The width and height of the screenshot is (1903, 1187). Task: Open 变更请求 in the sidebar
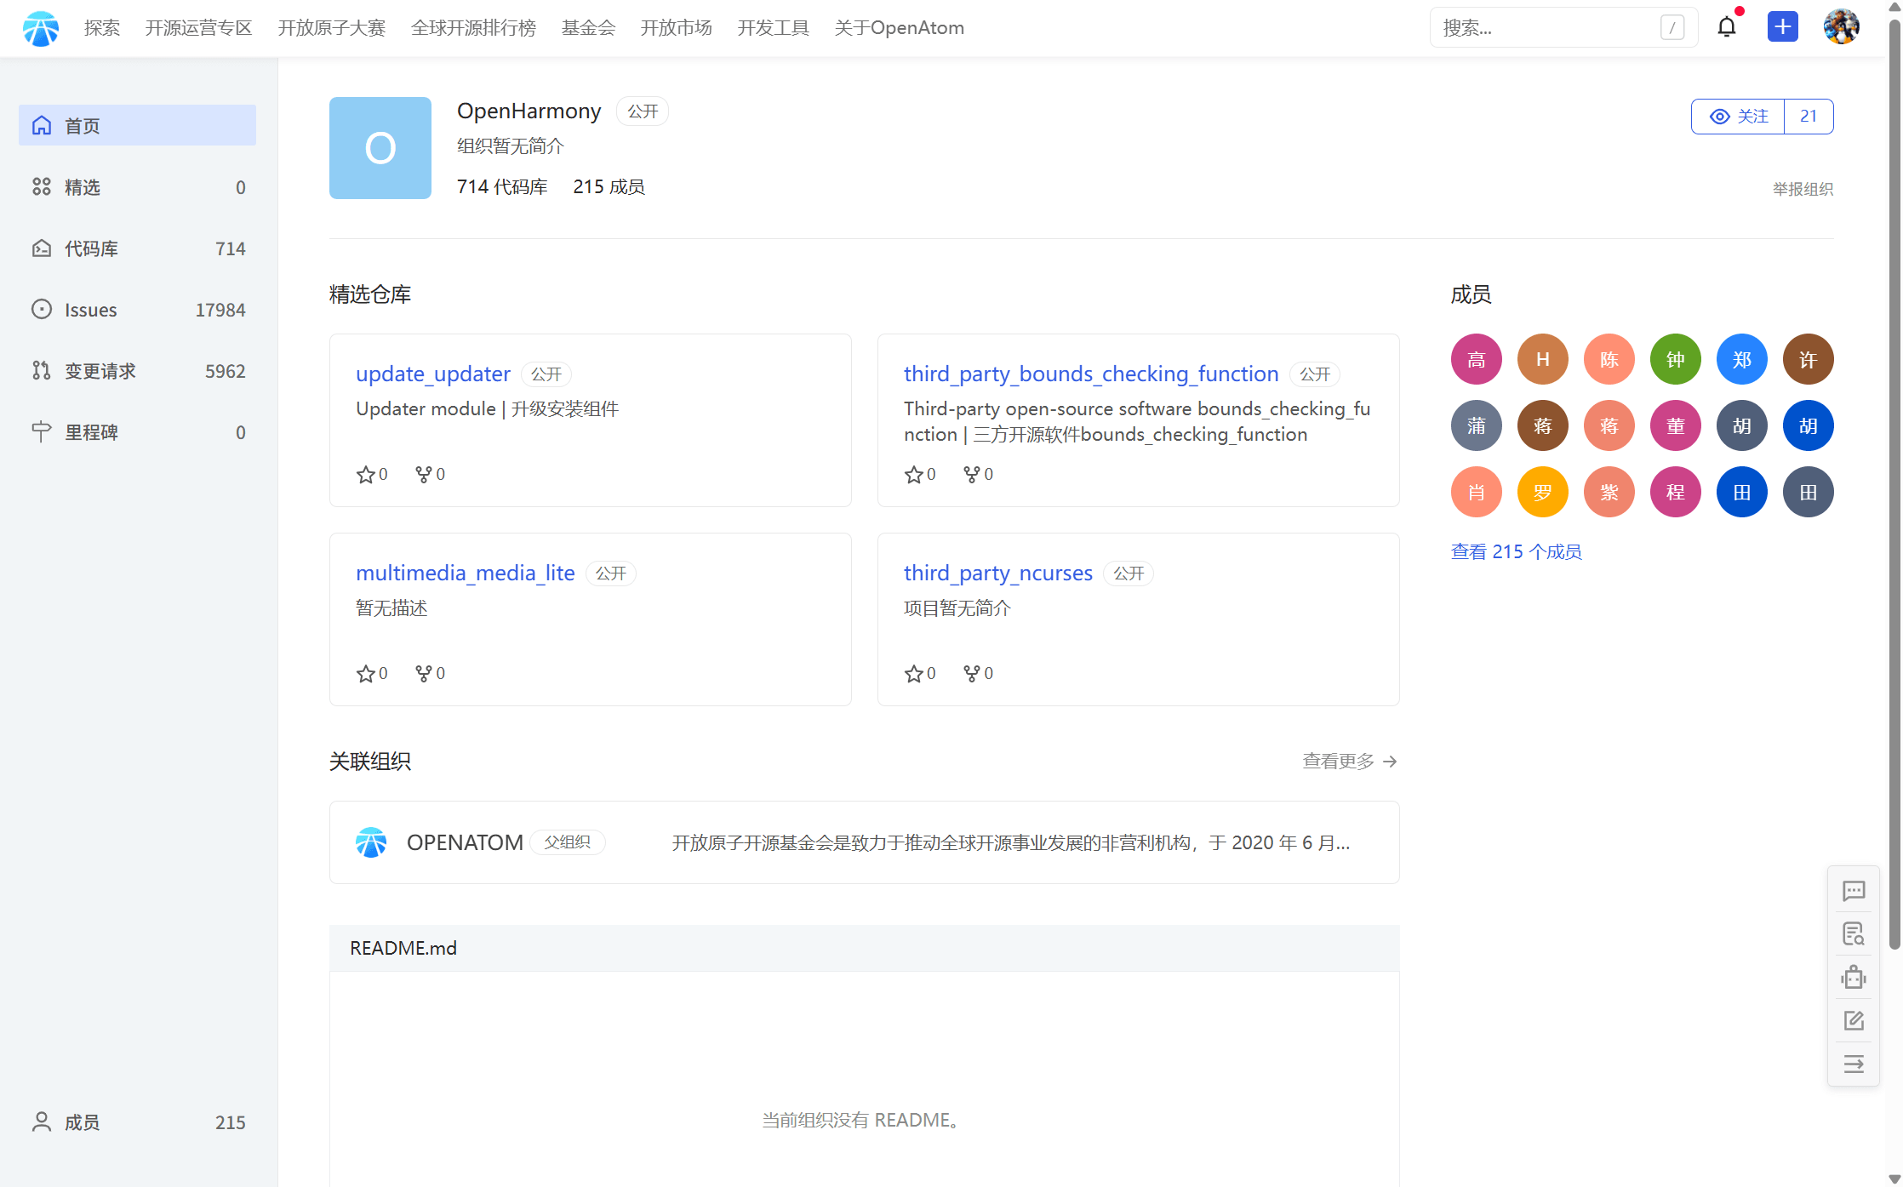pos(137,370)
